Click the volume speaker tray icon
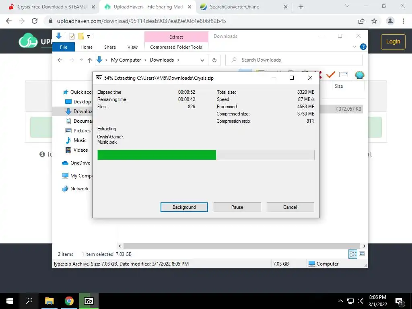This screenshot has height=309, width=412. coord(360,301)
